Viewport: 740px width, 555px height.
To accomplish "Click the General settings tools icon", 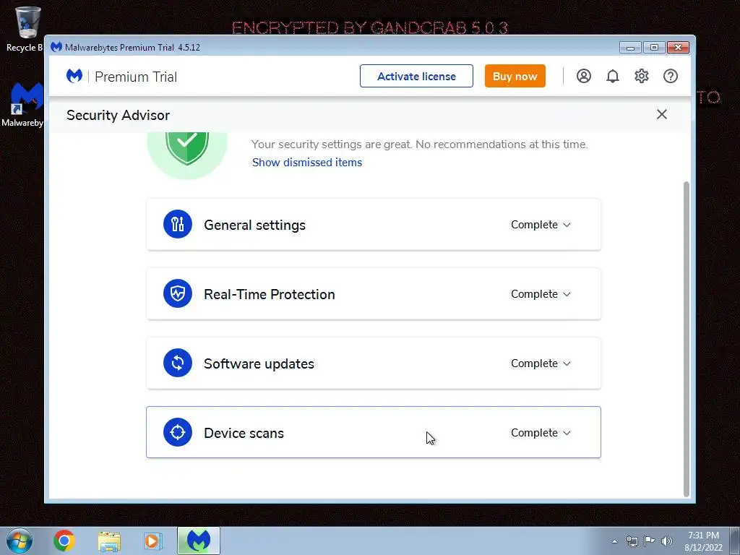I will point(178,224).
